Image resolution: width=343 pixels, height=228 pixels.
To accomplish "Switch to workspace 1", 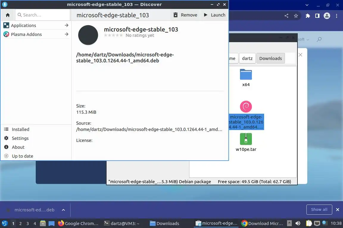I will (x=13, y=224).
